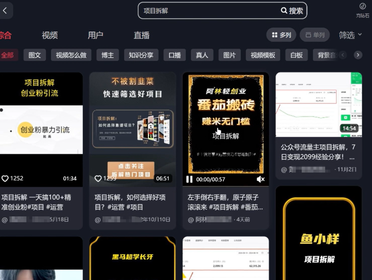
Task: Select the 全部 filter chip
Action: click(9, 55)
